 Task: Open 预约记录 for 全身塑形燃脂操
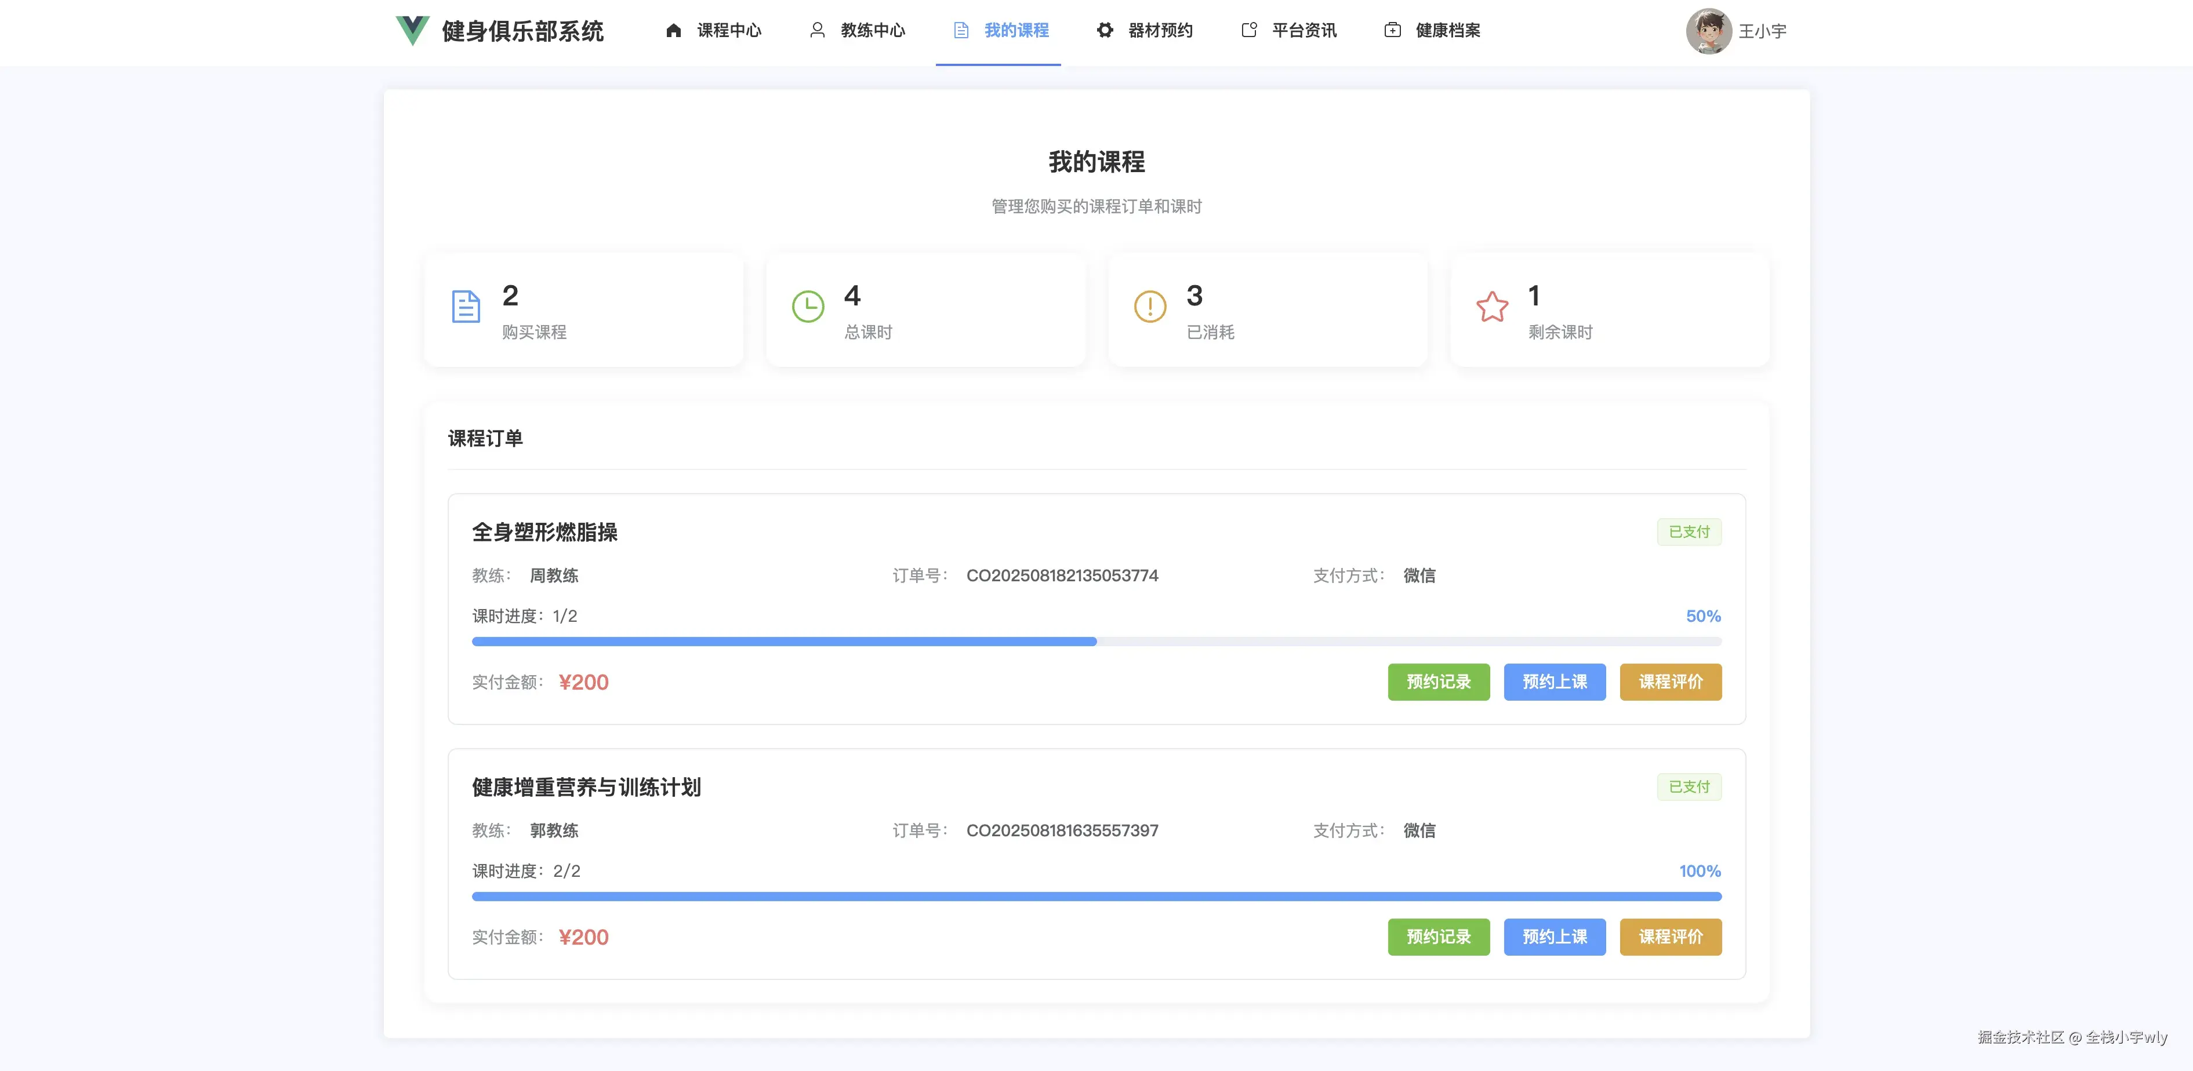point(1438,682)
